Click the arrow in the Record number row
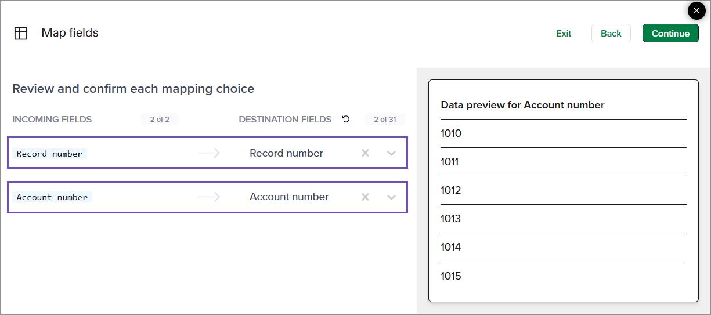The image size is (711, 315). (208, 153)
